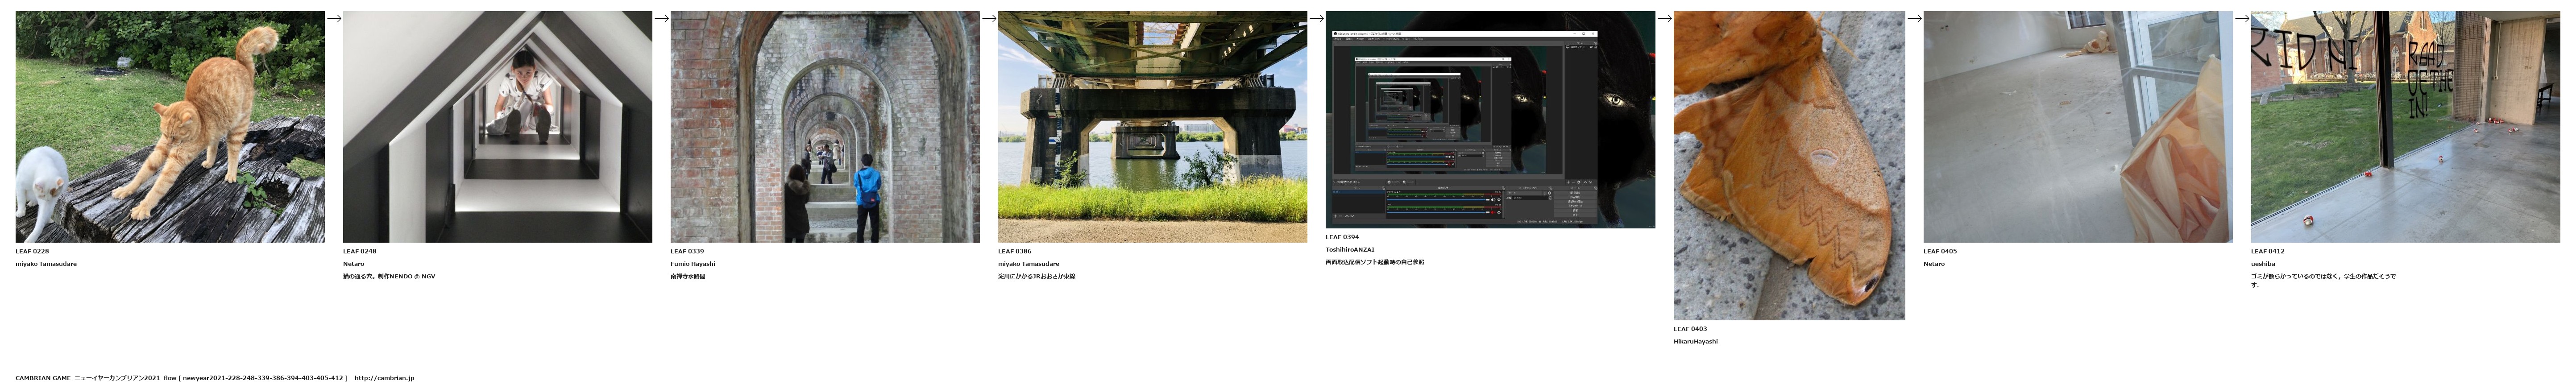Click 'ニューイヤーカンブリアン2021' in the footer
This screenshot has width=2576, height=389.
[117, 378]
